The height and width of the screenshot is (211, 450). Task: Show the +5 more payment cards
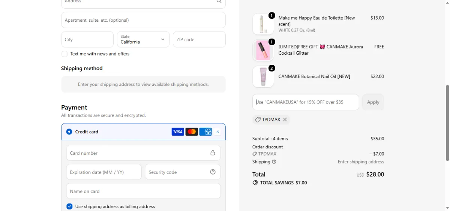point(217,132)
